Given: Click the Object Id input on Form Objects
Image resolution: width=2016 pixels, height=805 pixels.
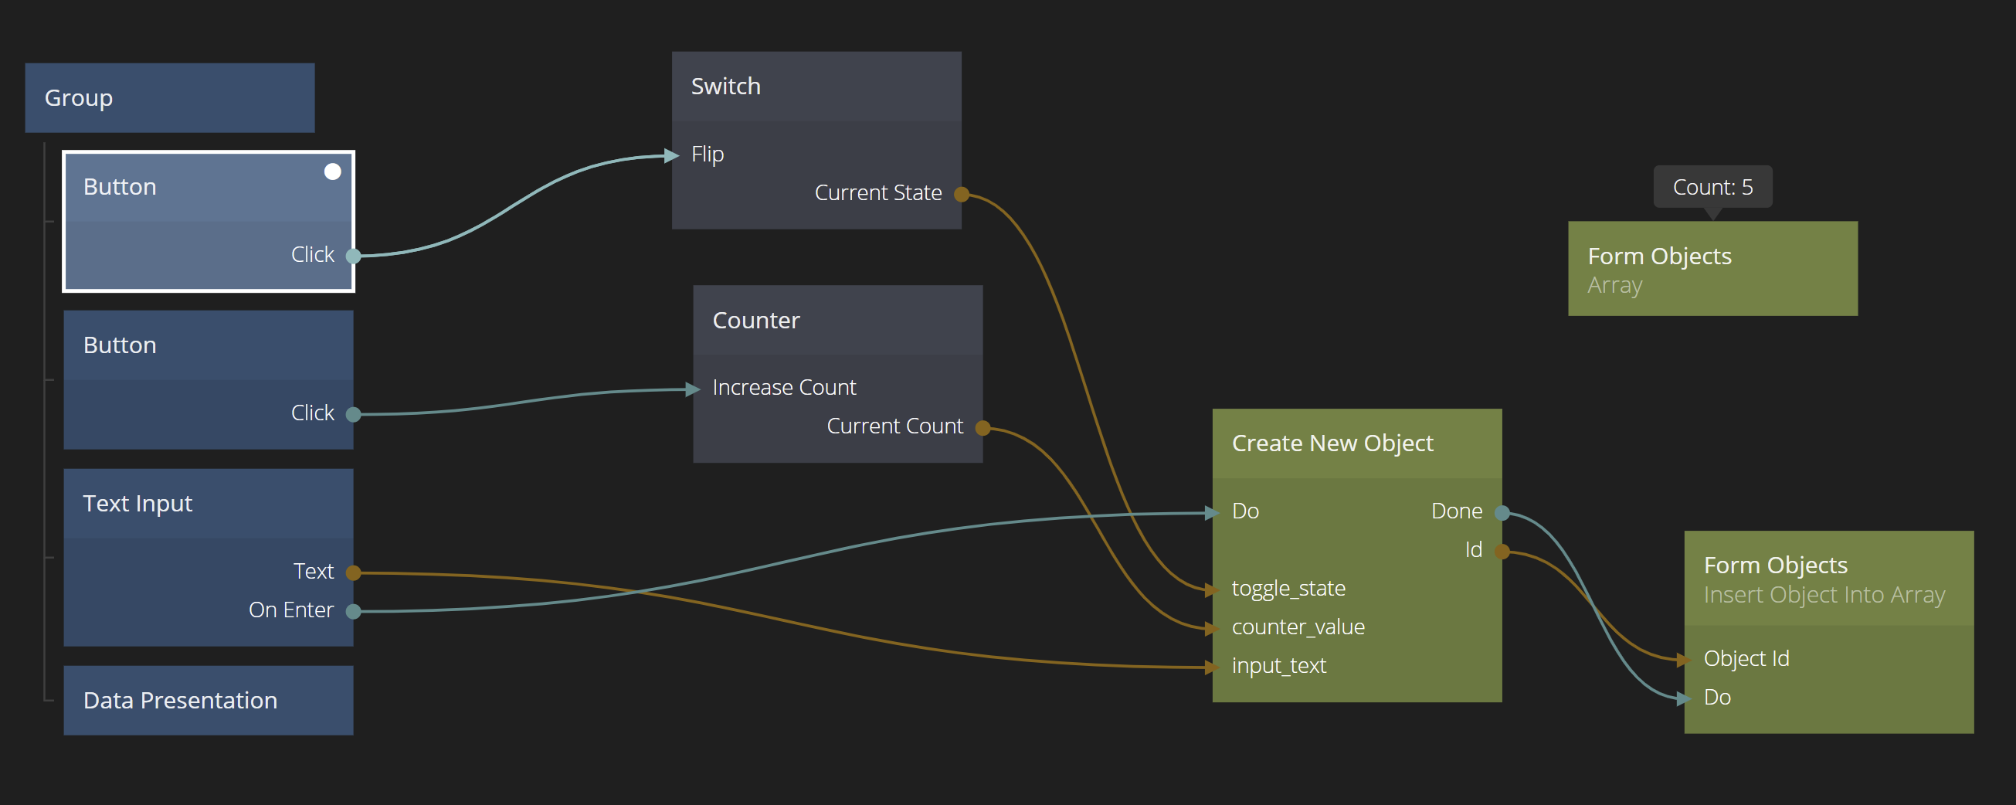Looking at the screenshot, I should pos(1685,660).
